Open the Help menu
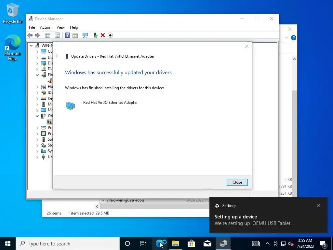333x250 pixels. tap(74, 27)
